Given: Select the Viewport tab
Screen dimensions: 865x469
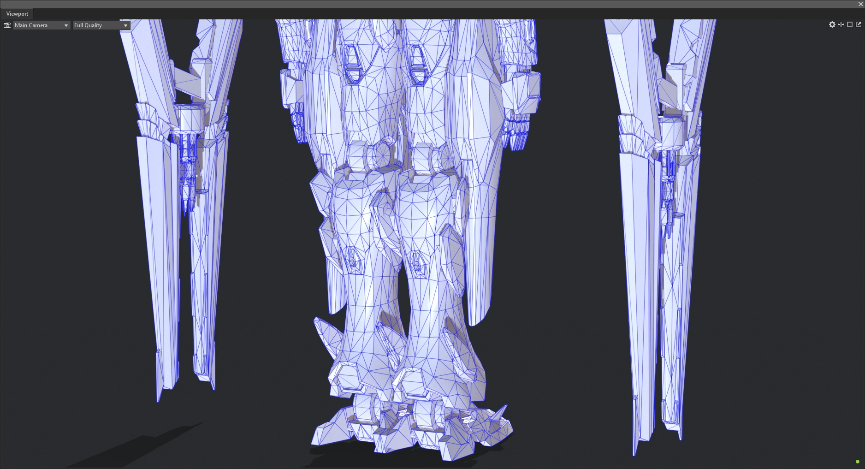Looking at the screenshot, I should click(17, 14).
